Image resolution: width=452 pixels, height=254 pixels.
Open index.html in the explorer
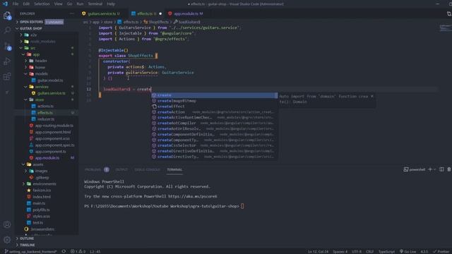click(42, 197)
